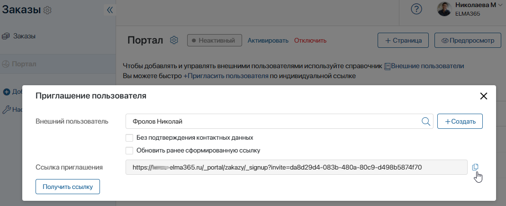Open Portal settings gear icon
Viewport: 506px width, 206px height.
point(174,40)
